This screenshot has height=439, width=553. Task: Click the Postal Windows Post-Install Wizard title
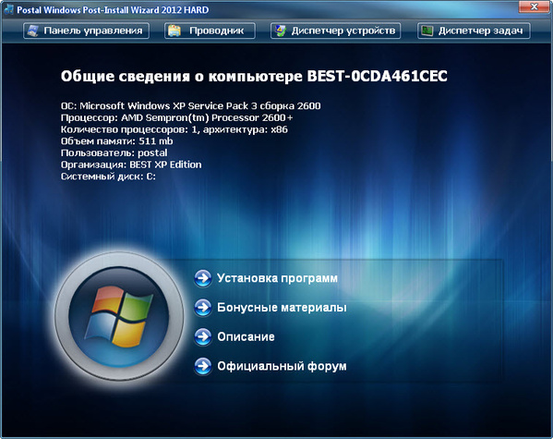(113, 10)
